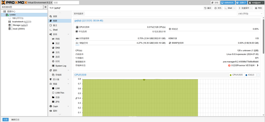The image size is (265, 122).
Task: Open Shell dropdown arrow in toolbar
Action: point(235,8)
